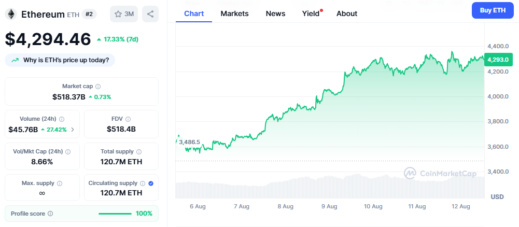Click the Profile score info icon
Image resolution: width=519 pixels, height=227 pixels.
coord(50,214)
